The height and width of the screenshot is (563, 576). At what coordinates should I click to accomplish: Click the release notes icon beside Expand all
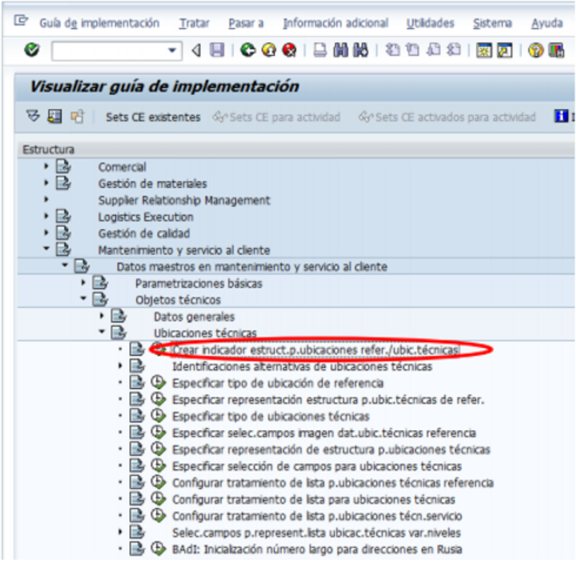(x=55, y=116)
